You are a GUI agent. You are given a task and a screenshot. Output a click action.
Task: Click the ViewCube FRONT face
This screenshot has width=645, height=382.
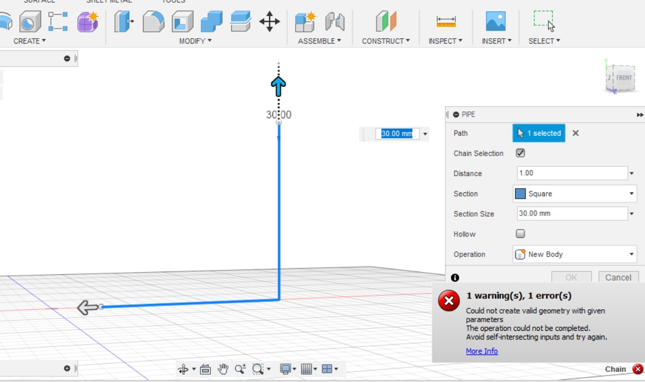(623, 78)
